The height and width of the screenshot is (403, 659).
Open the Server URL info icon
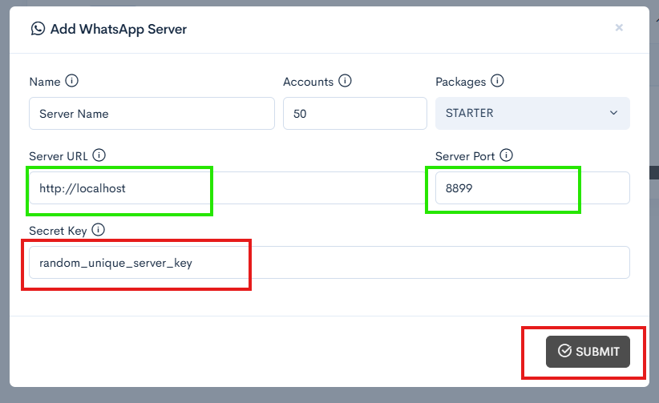click(99, 155)
